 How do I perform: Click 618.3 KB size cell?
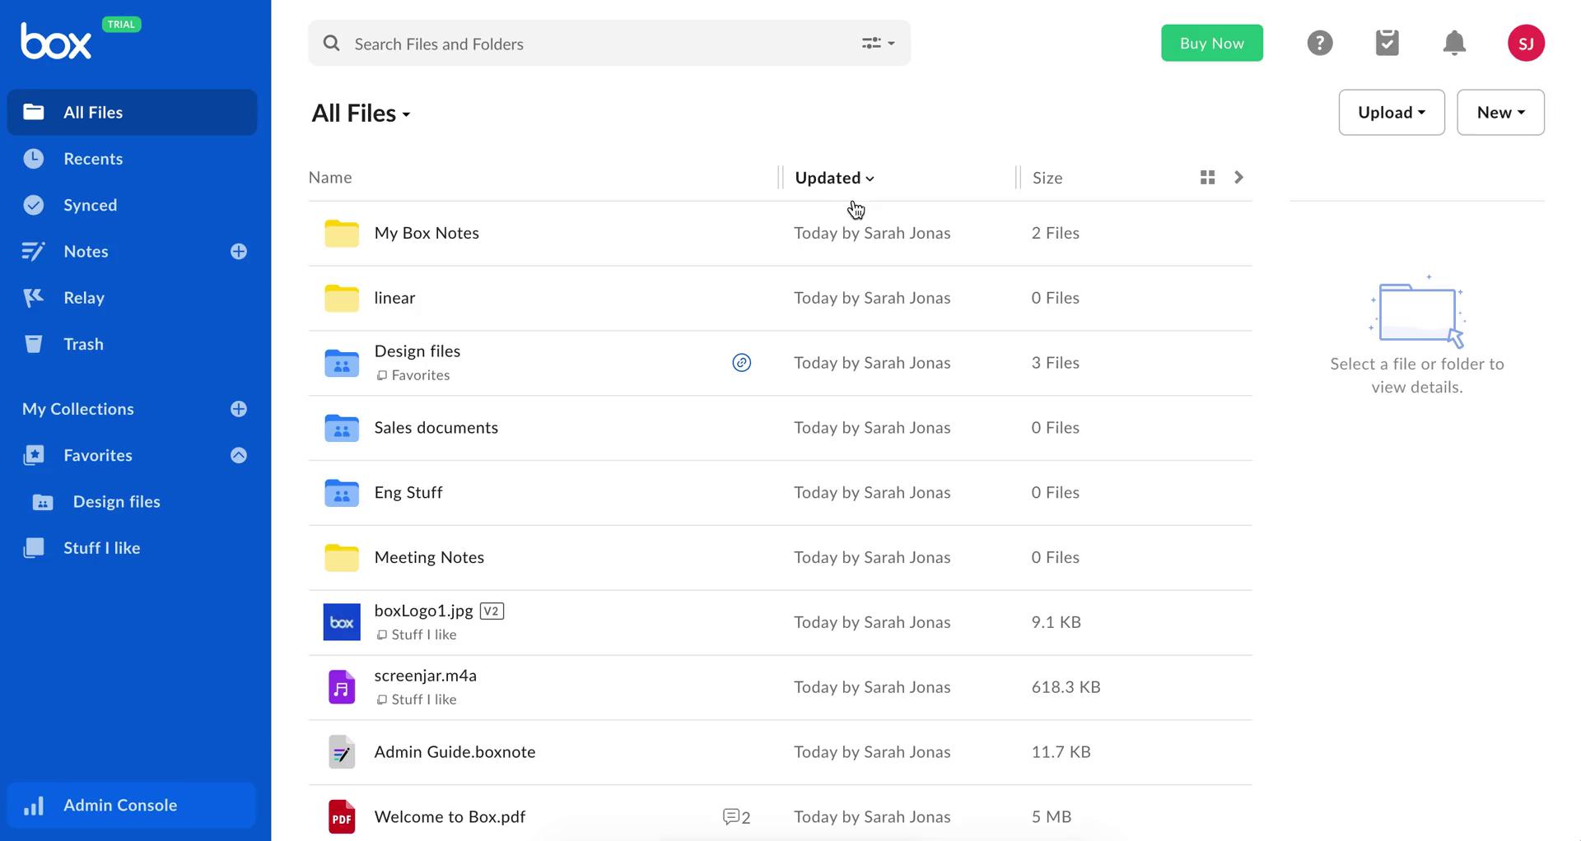pyautogui.click(x=1066, y=687)
